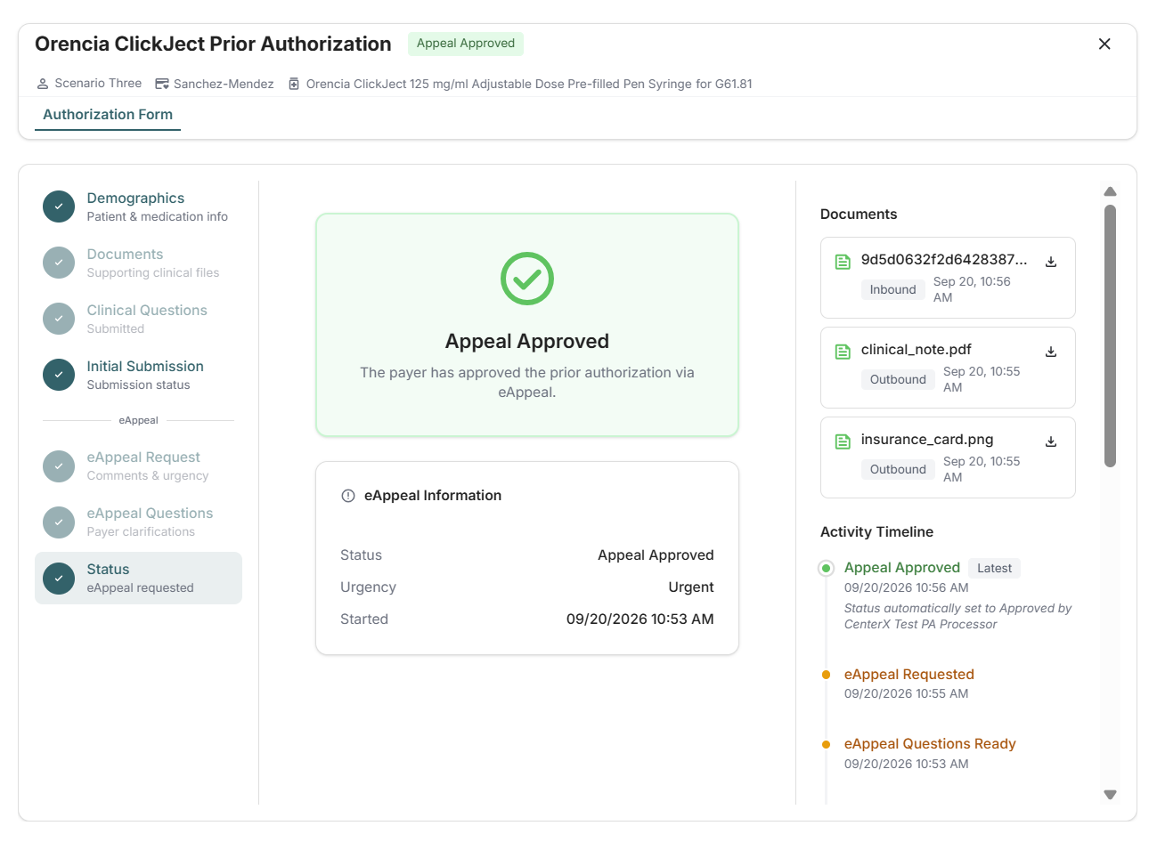Click the scroll down arrow of right panel
1157x842 pixels.
point(1110,795)
